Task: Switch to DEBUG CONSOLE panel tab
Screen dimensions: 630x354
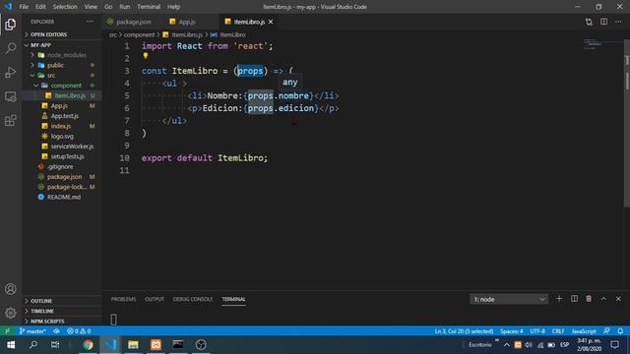Action: pyautogui.click(x=193, y=299)
